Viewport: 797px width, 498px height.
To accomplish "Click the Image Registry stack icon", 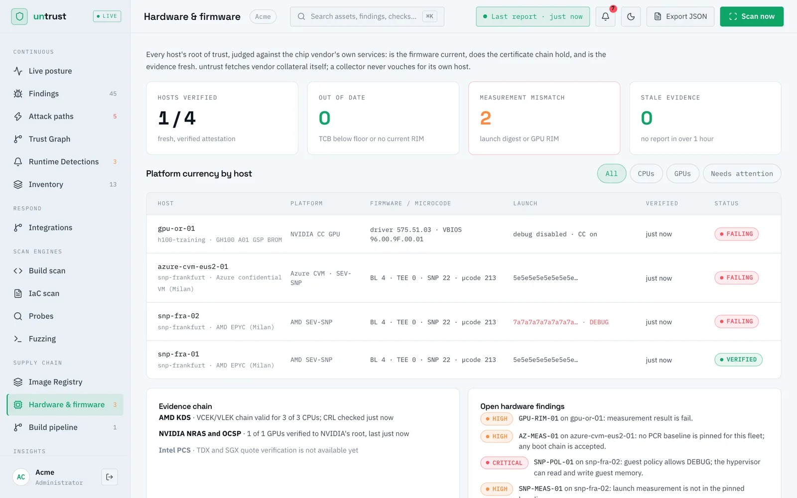I will point(18,382).
